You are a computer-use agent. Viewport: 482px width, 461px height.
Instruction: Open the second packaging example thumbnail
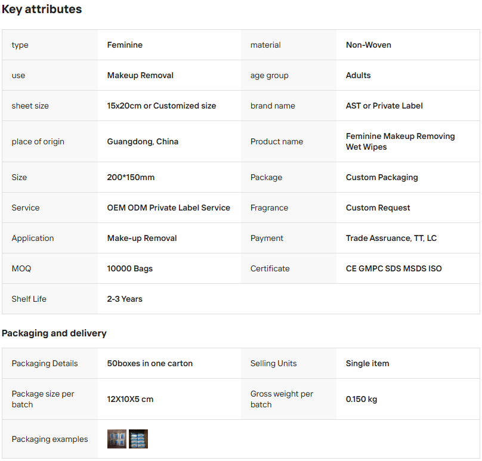click(x=138, y=439)
